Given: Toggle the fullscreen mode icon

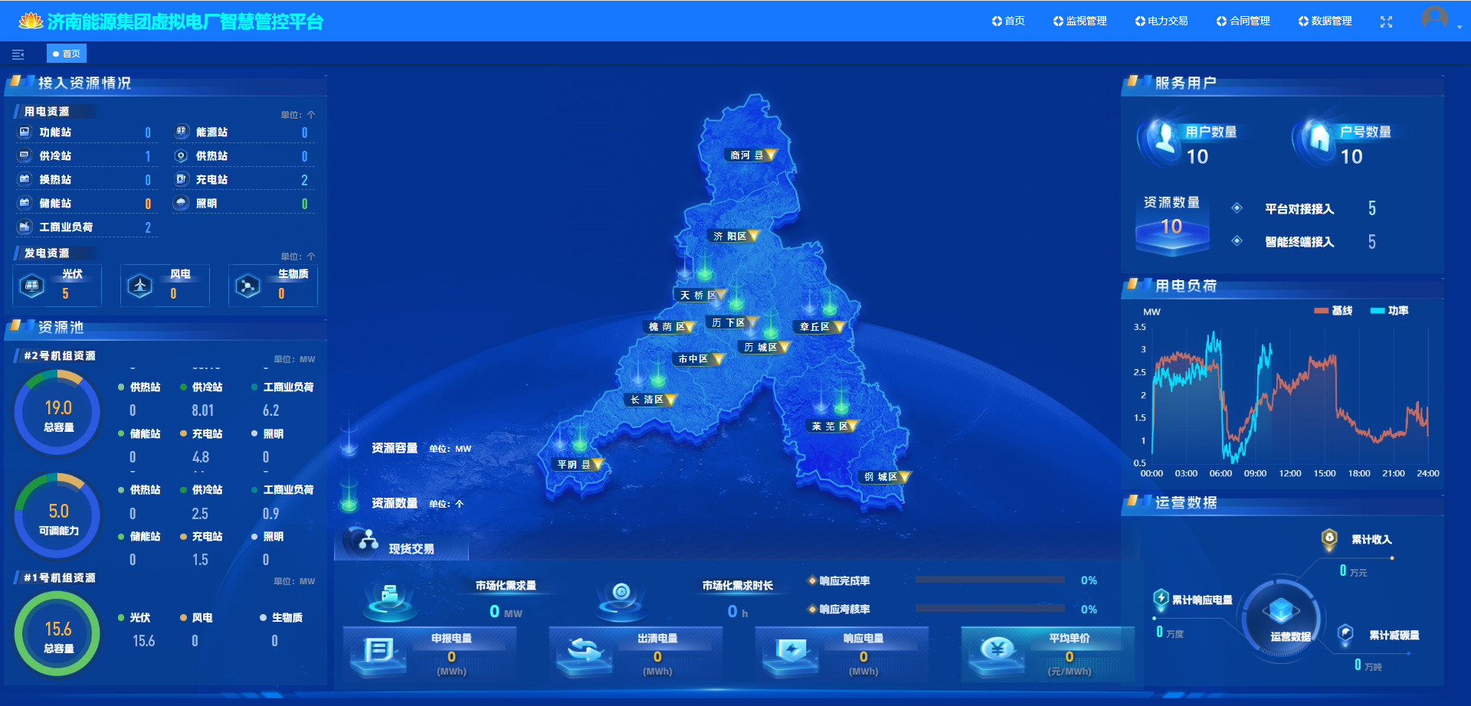Looking at the screenshot, I should pos(1387,21).
